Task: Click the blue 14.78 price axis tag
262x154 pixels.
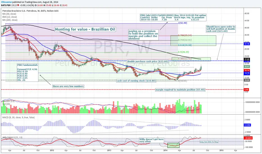Action: pyautogui.click(x=247, y=73)
